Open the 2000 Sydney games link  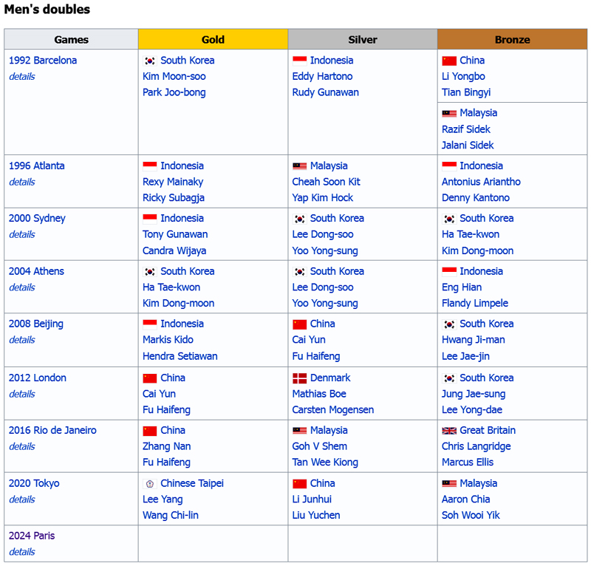click(37, 218)
